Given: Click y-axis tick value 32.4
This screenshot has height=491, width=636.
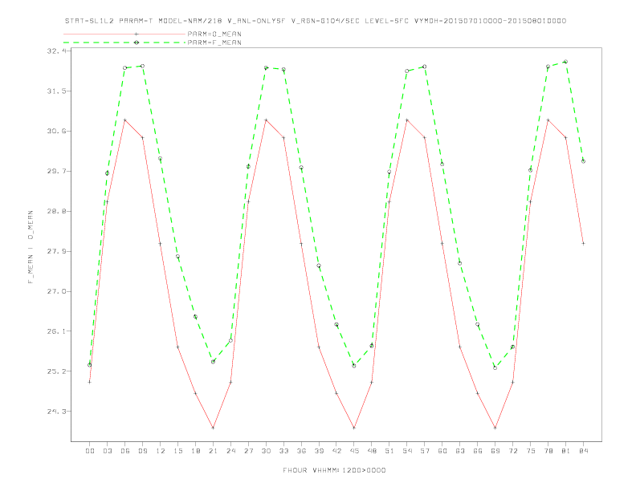Looking at the screenshot, I should [55, 51].
